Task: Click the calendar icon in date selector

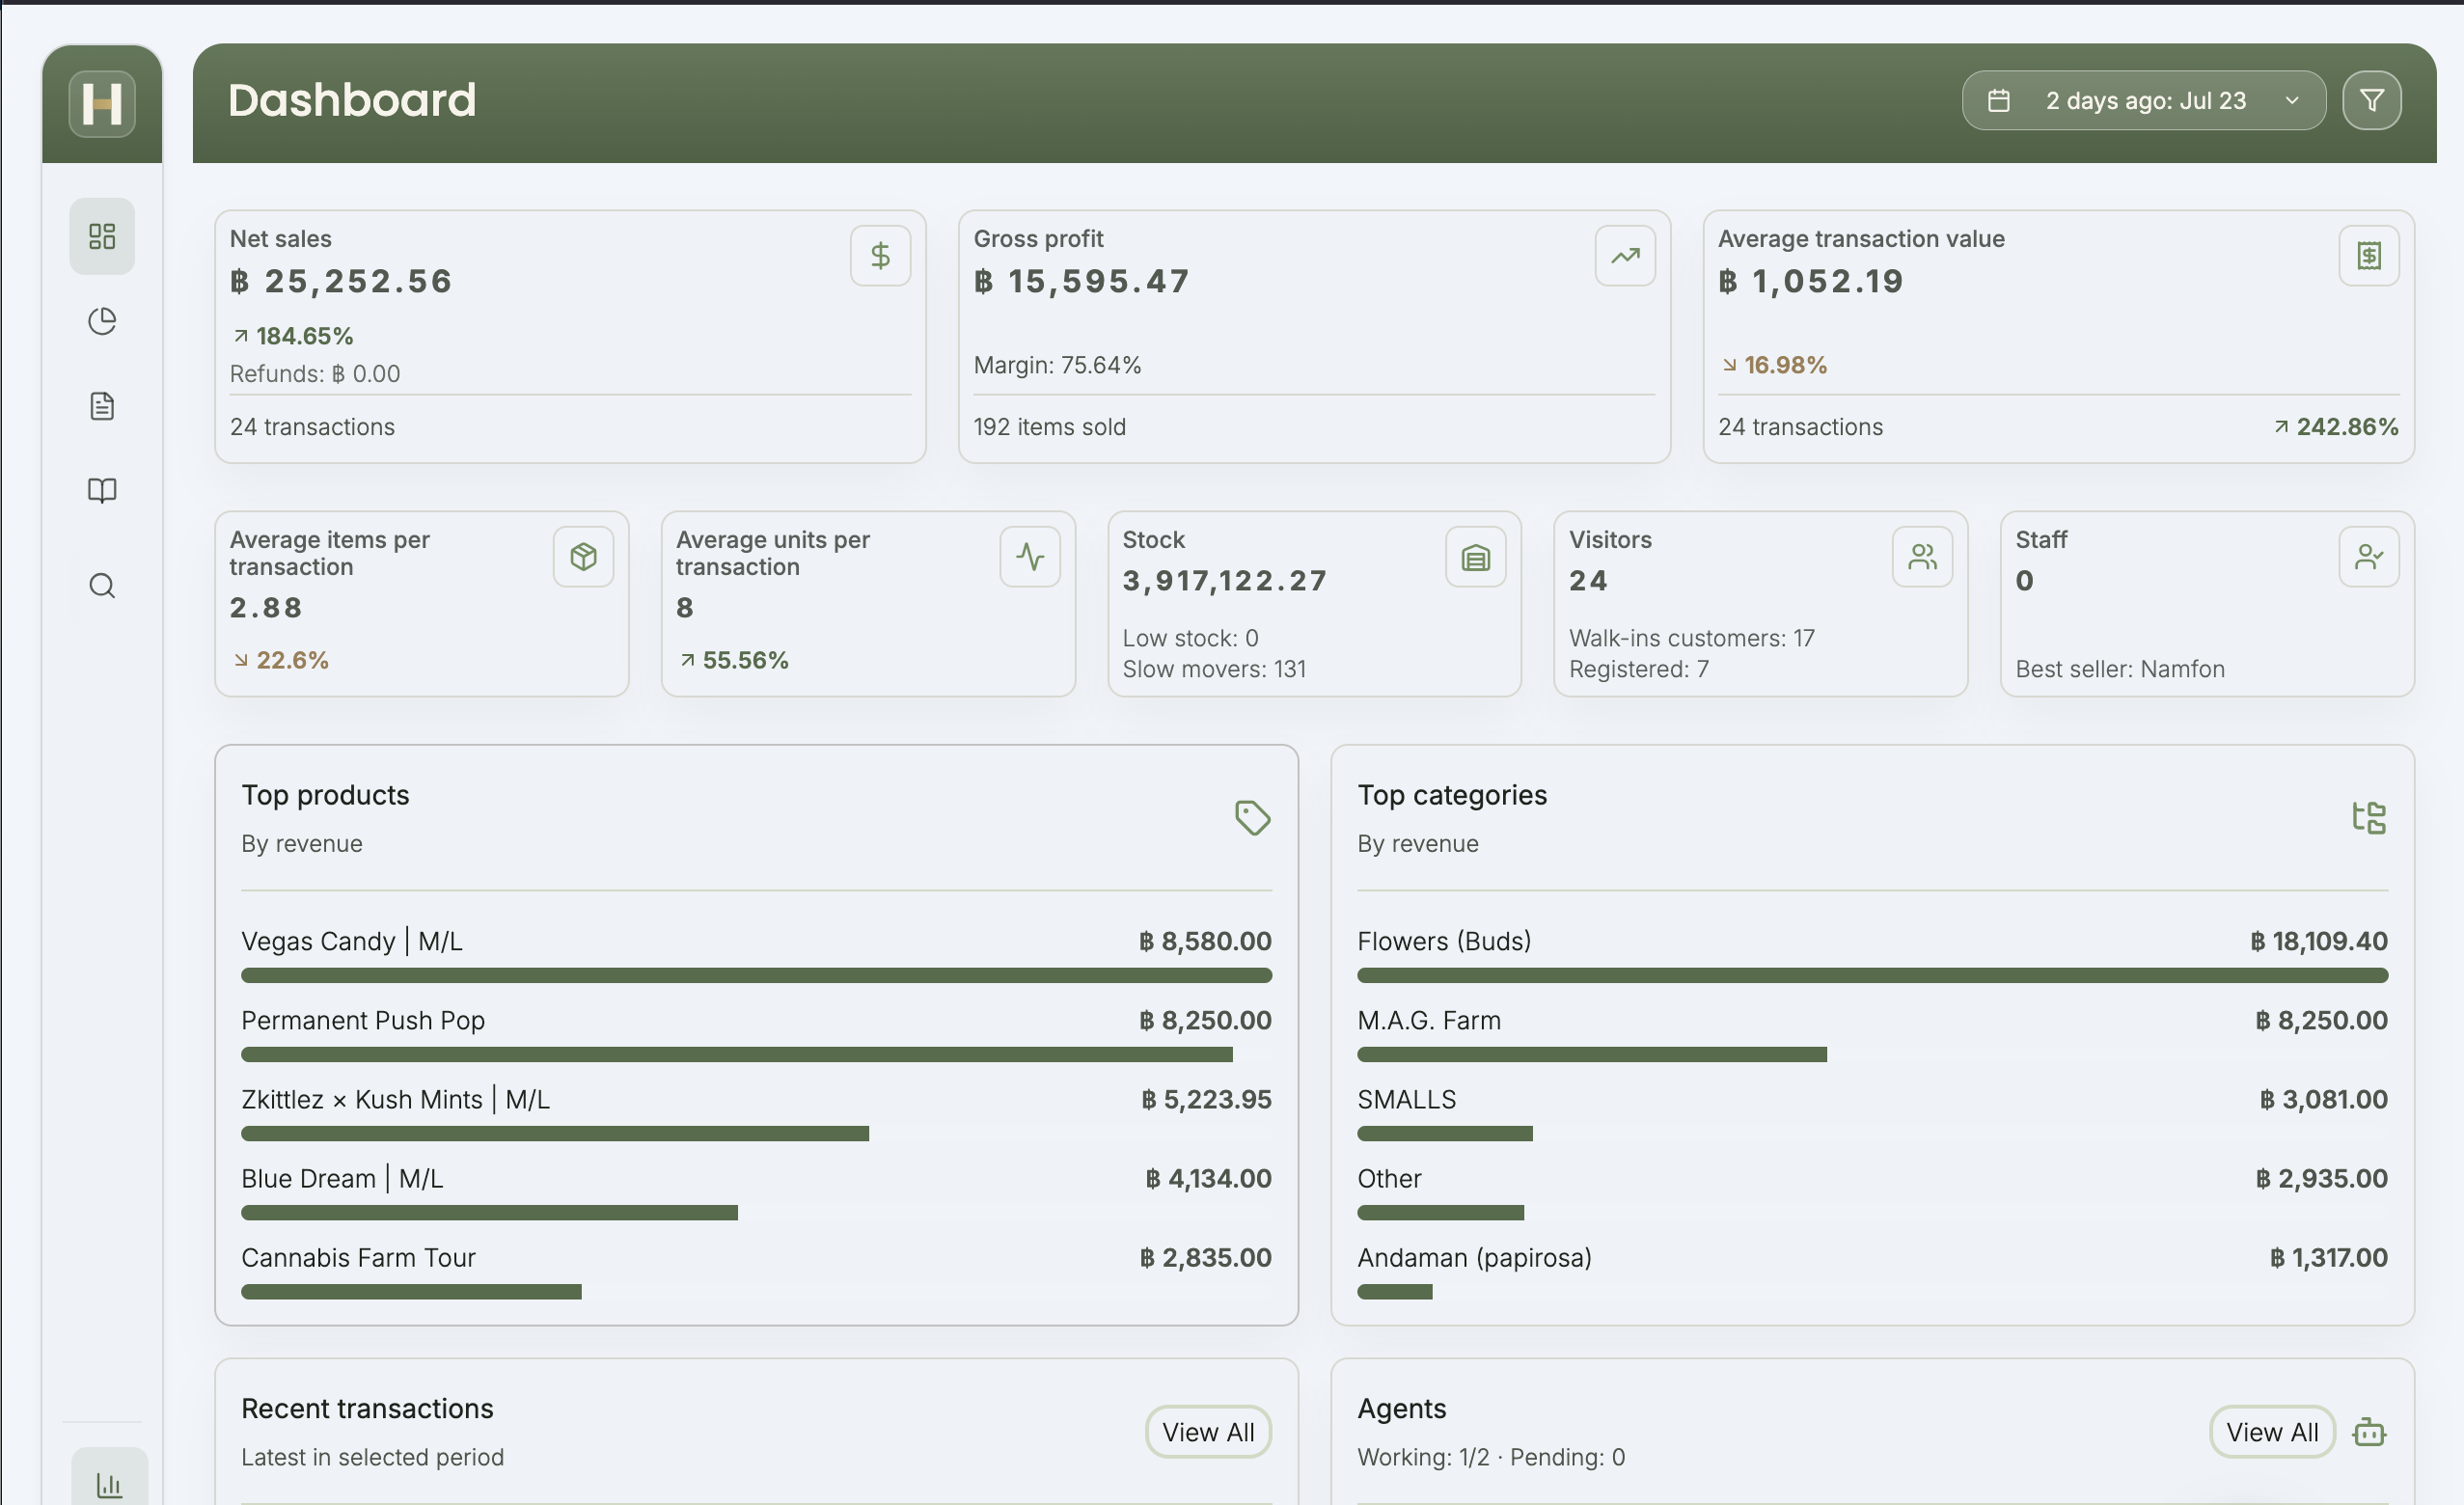Action: coord(1999,100)
